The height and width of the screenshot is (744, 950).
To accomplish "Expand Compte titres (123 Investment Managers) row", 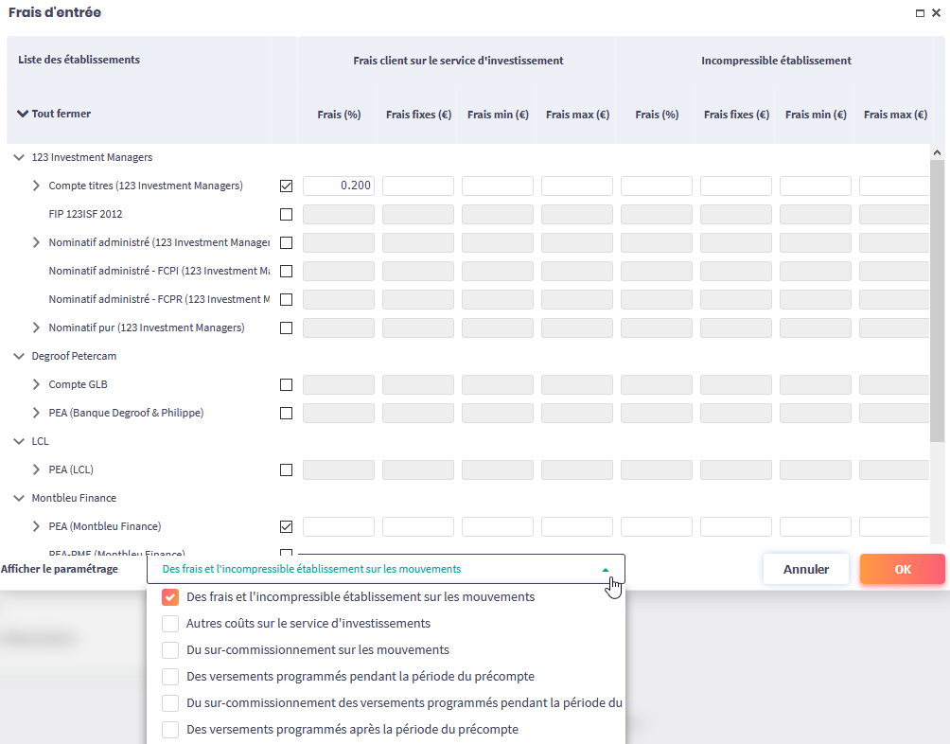I will (37, 186).
